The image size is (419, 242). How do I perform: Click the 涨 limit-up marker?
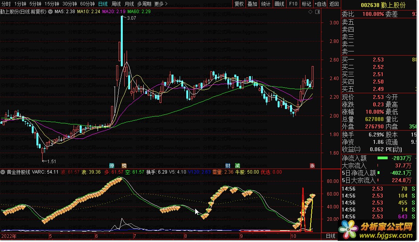click(312, 166)
